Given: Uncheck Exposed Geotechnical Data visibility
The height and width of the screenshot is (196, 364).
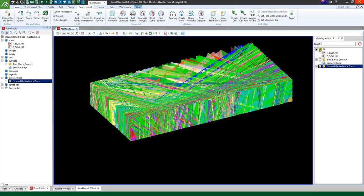Looking at the screenshot, I should click(x=320, y=67).
